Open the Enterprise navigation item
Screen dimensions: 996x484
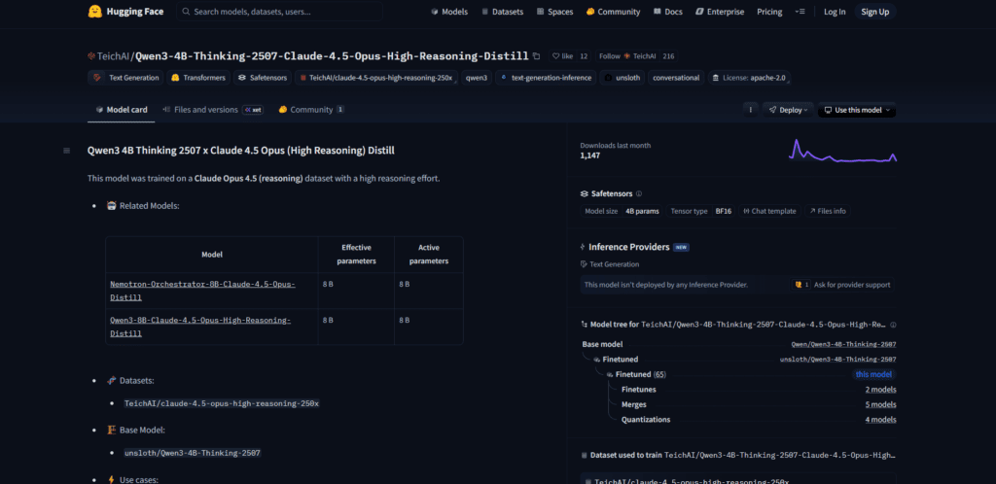pyautogui.click(x=720, y=12)
